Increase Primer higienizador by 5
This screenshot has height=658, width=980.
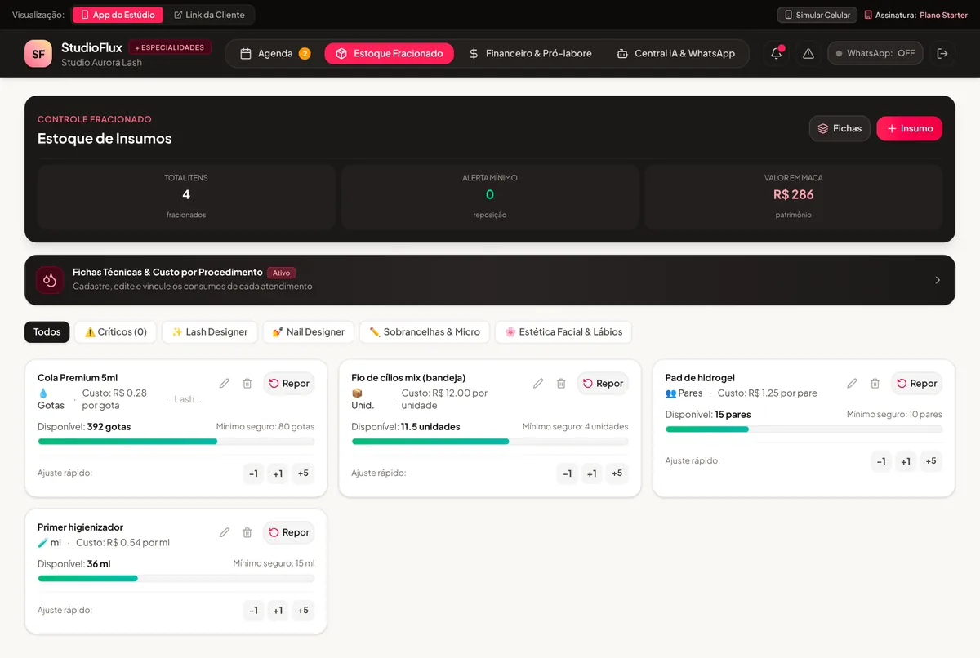click(303, 611)
